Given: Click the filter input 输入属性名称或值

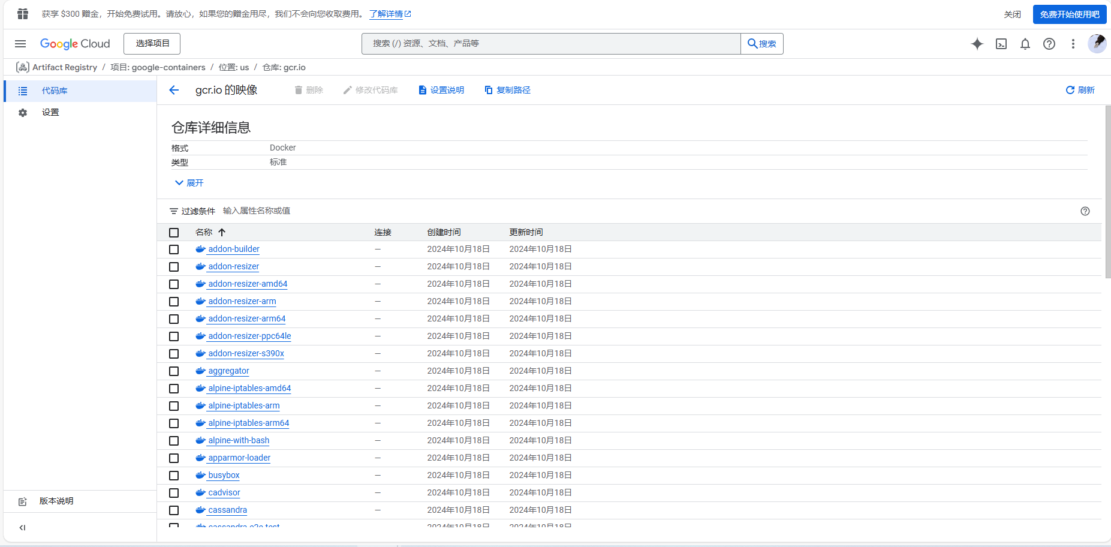Looking at the screenshot, I should [x=257, y=211].
